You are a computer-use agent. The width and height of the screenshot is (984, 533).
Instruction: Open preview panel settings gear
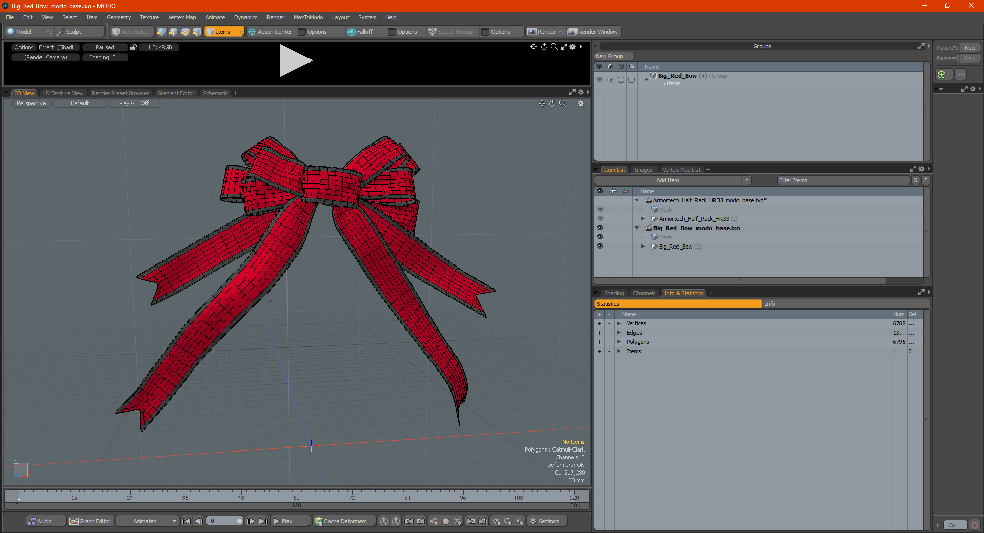[572, 47]
